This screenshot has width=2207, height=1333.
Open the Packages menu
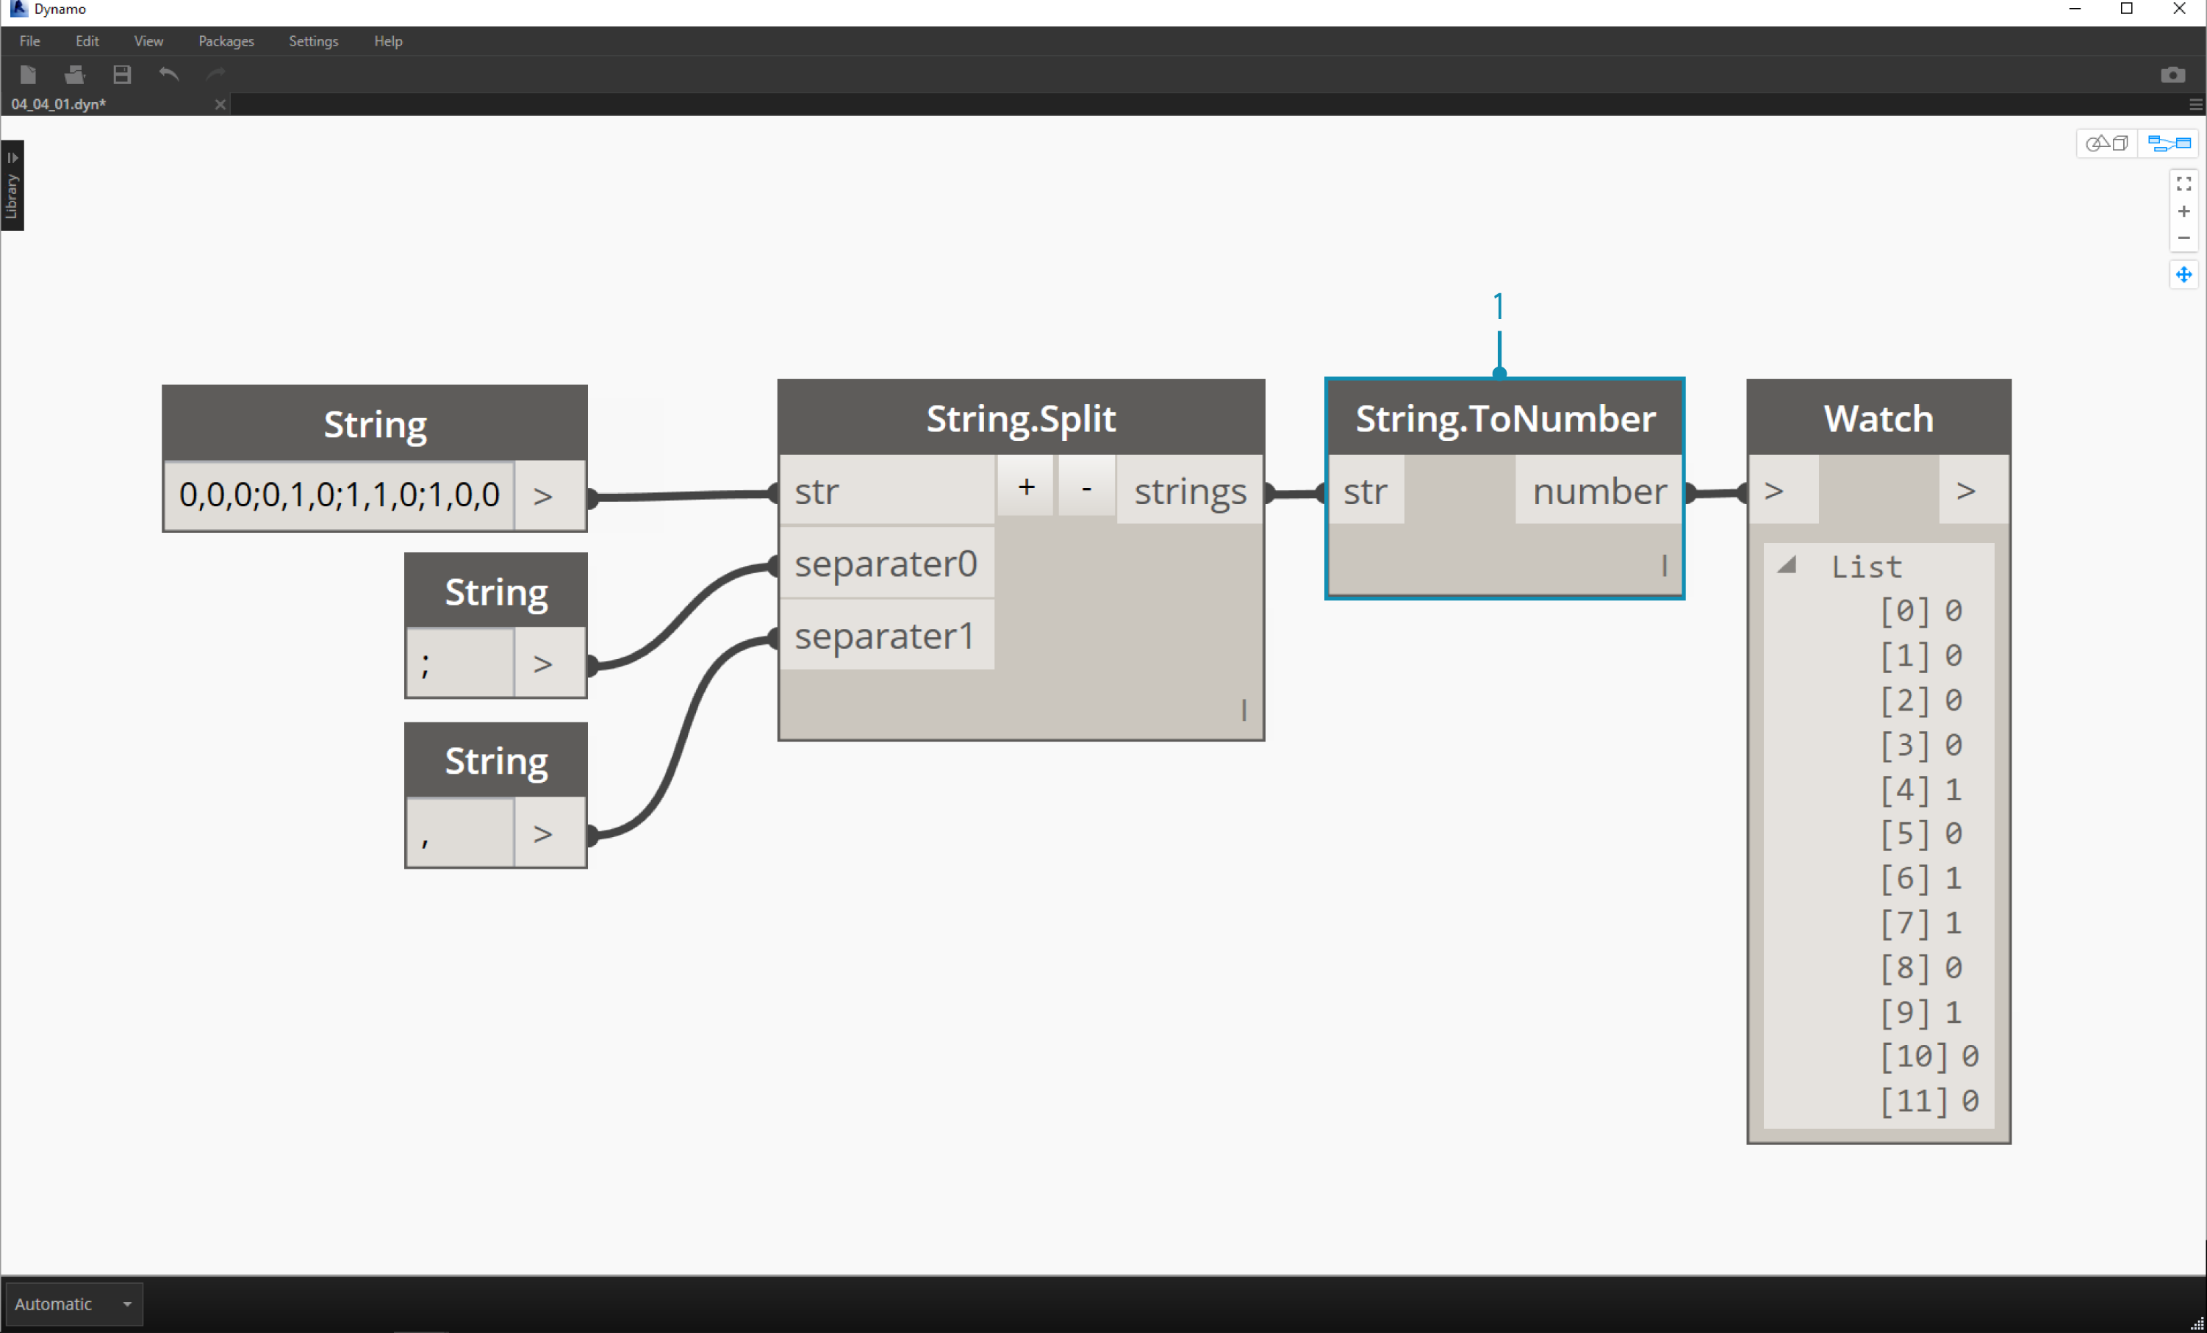click(x=229, y=40)
